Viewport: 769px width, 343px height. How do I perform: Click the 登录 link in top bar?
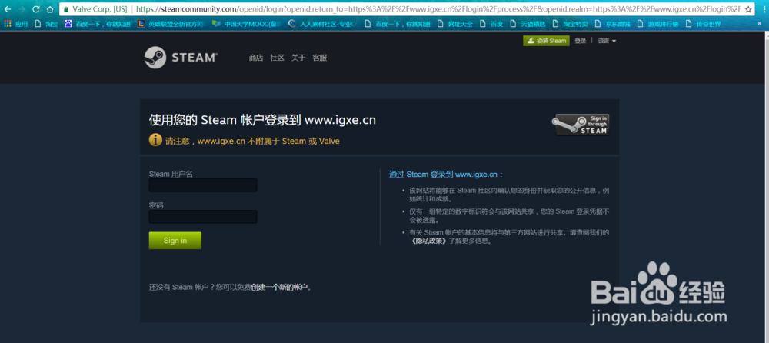point(580,41)
